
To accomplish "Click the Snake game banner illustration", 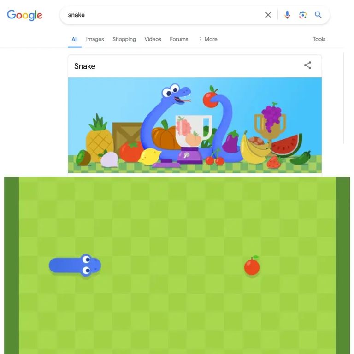I will [x=195, y=125].
